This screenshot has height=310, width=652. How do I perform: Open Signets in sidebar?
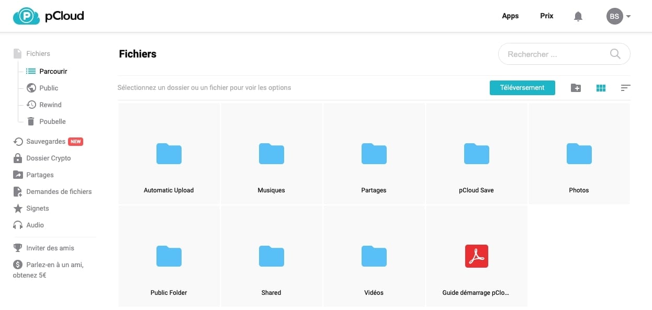[38, 208]
